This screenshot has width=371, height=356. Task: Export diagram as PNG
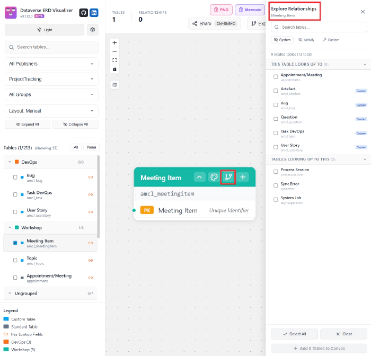click(x=221, y=10)
